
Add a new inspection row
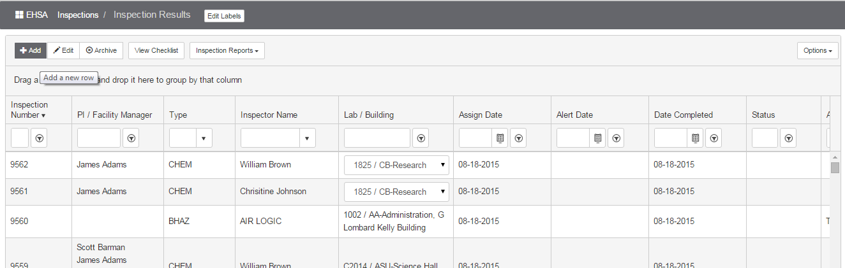pyautogui.click(x=31, y=50)
